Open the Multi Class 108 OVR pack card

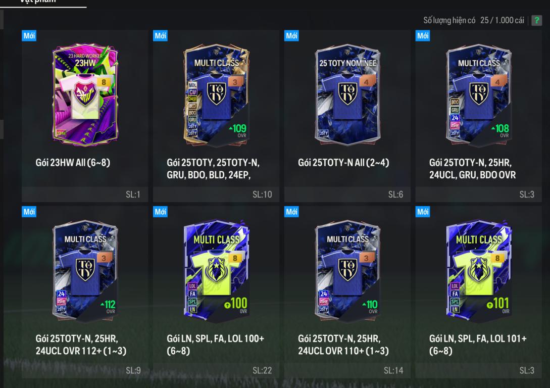pos(479,94)
